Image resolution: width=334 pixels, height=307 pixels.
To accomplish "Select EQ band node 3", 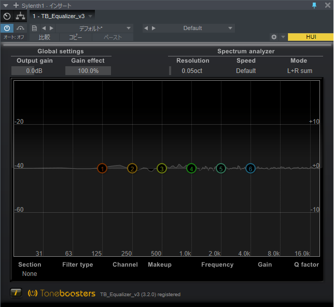I will (x=162, y=169).
